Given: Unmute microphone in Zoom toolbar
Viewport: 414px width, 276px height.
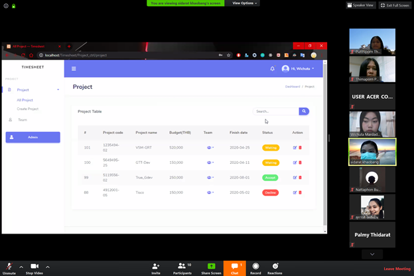Looking at the screenshot, I should [9, 267].
